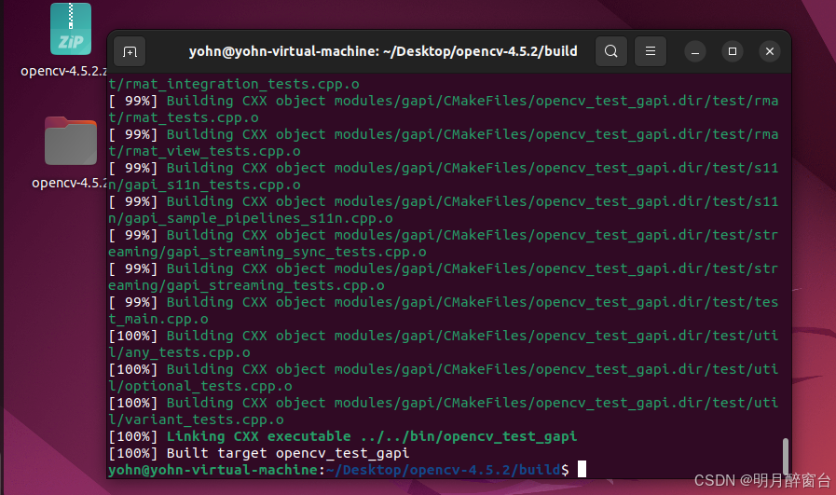Open the terminal hamburger menu
The height and width of the screenshot is (495, 836).
coord(651,51)
